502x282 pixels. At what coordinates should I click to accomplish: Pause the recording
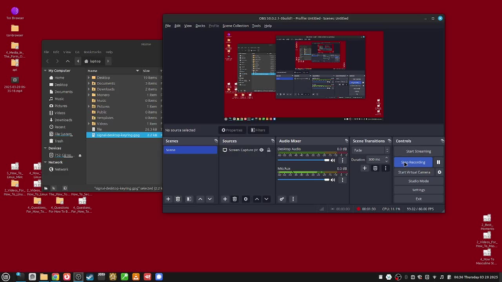(438, 162)
